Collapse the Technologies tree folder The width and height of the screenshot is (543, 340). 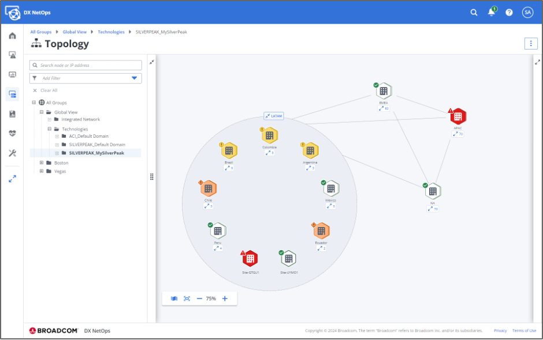point(50,129)
